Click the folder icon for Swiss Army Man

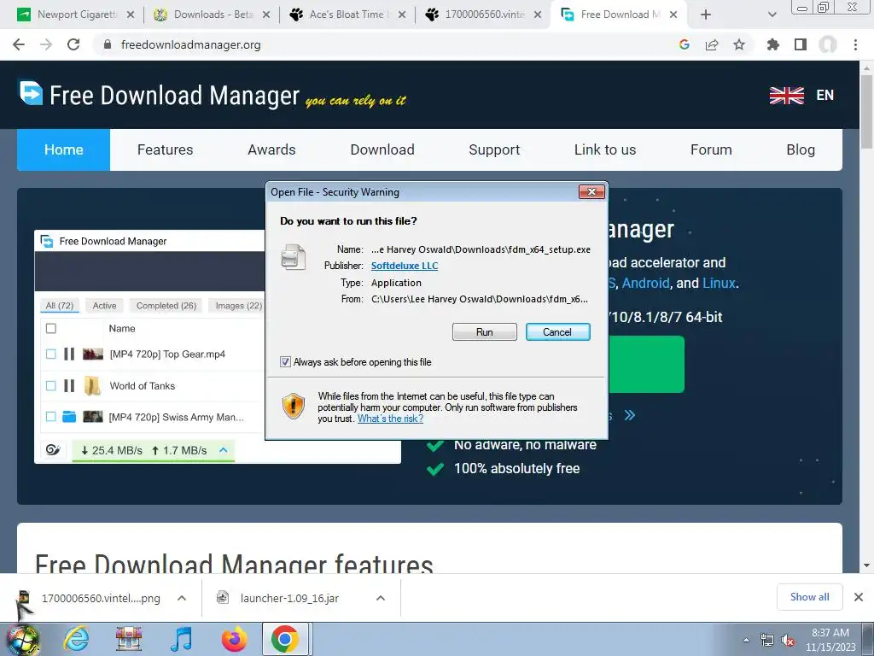coord(69,417)
